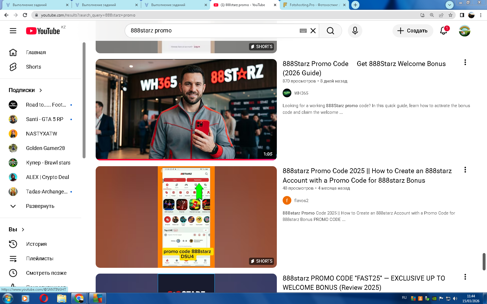
Task: Click the YouTube logo
Action: pos(43,31)
